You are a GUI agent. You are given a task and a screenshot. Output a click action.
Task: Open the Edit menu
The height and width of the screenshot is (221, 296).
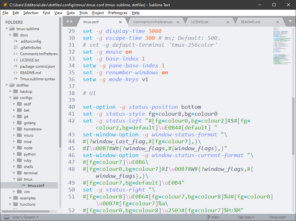tap(16, 13)
